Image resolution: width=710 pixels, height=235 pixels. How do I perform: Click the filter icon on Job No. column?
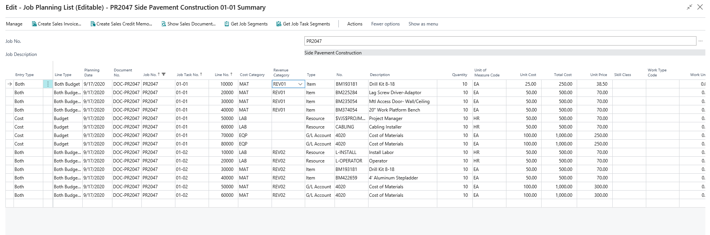pyautogui.click(x=163, y=74)
